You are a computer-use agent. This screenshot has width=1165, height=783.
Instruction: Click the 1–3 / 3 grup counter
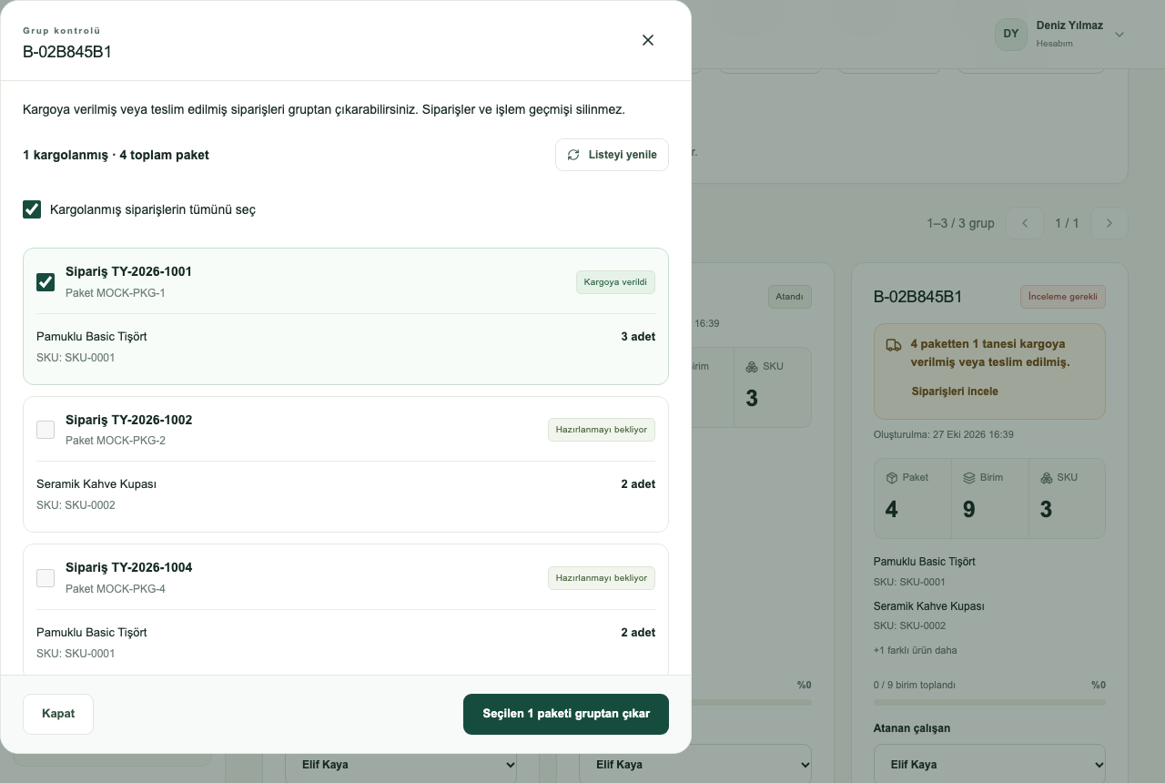pyautogui.click(x=960, y=223)
